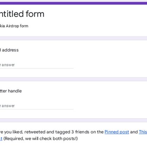Screen dimensions: 147x147
Task: Open the 'This' hyperlink at line end
Action: click(143, 132)
